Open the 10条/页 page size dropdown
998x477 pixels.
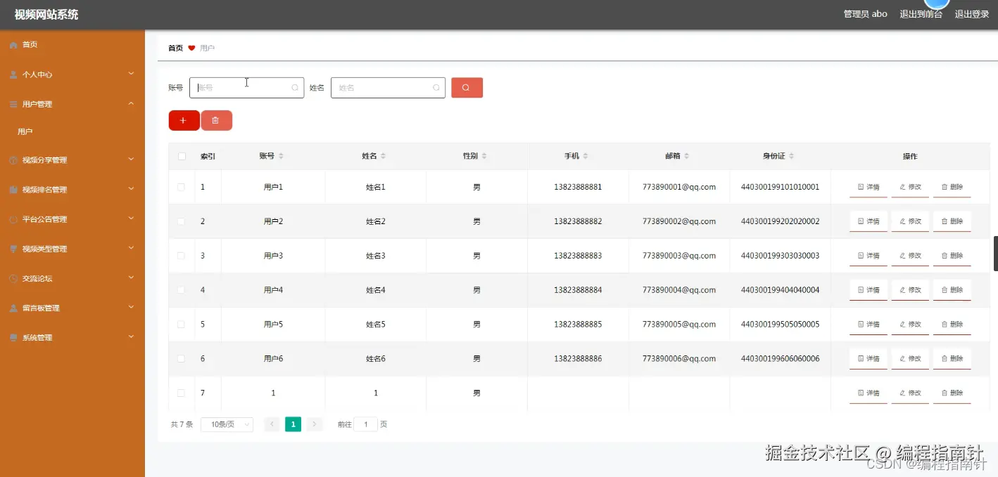pos(227,424)
